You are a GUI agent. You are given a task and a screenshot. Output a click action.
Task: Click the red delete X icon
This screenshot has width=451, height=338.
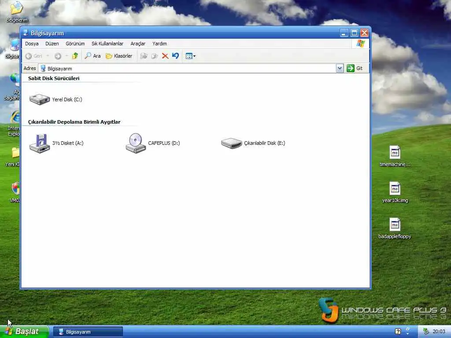click(165, 56)
